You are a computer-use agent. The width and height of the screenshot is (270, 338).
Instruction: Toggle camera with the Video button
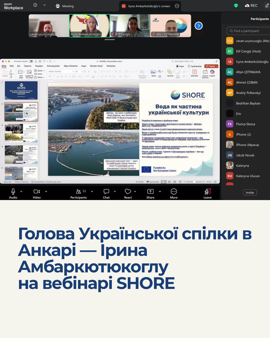[x=36, y=192]
